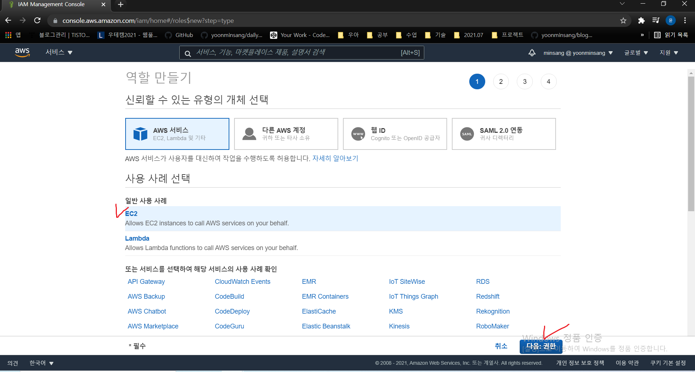The image size is (695, 372).
Task: Select the CodeDeploy service link
Action: (x=232, y=311)
